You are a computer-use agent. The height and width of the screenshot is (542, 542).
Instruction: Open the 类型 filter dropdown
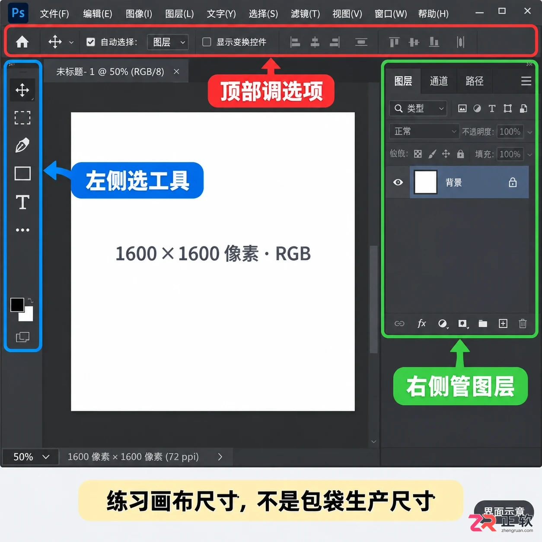click(418, 108)
